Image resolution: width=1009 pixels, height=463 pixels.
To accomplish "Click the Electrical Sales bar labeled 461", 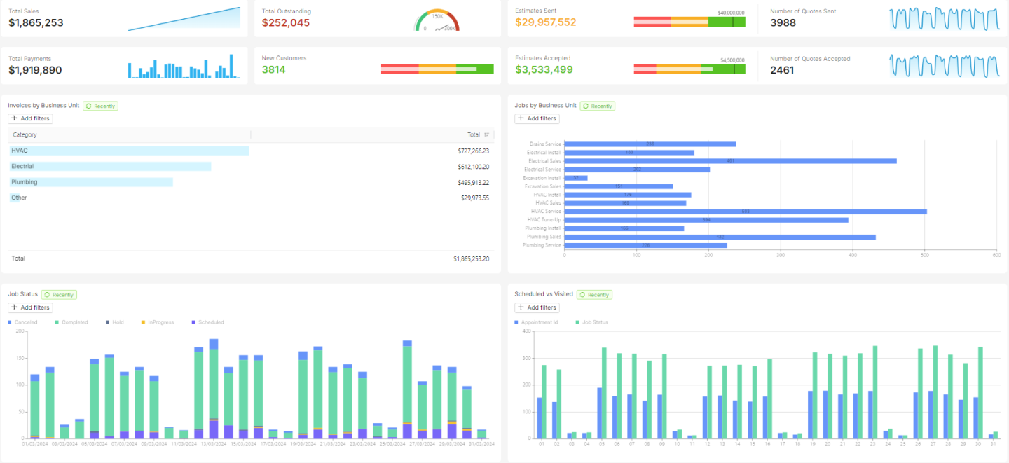I will (730, 160).
